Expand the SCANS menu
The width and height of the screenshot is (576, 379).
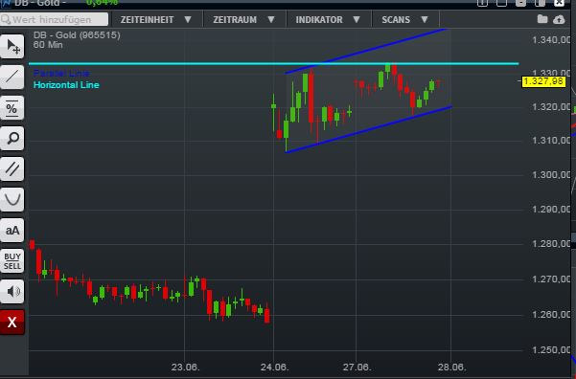tap(404, 19)
